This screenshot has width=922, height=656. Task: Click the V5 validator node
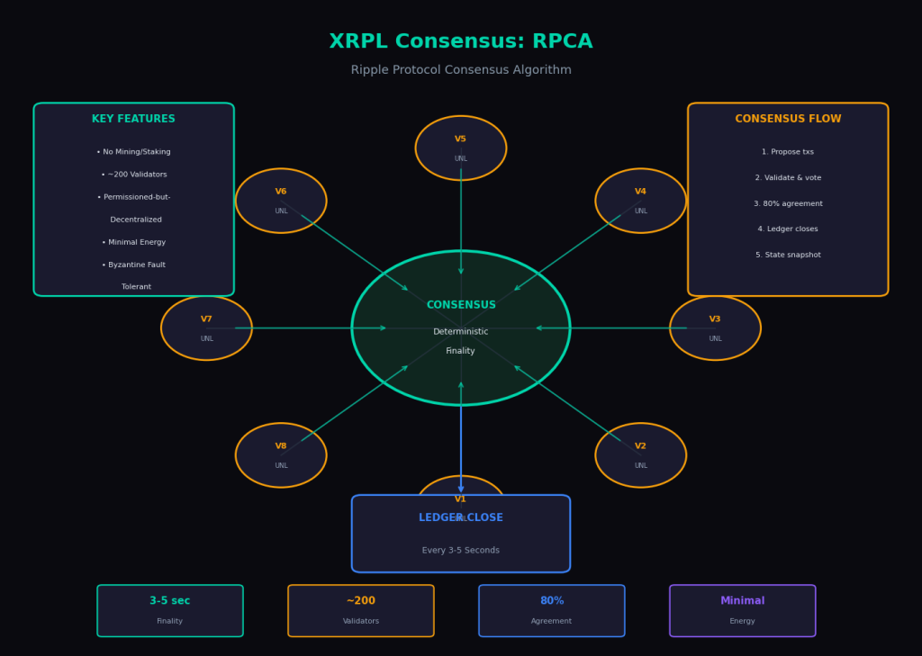pyautogui.click(x=460, y=148)
